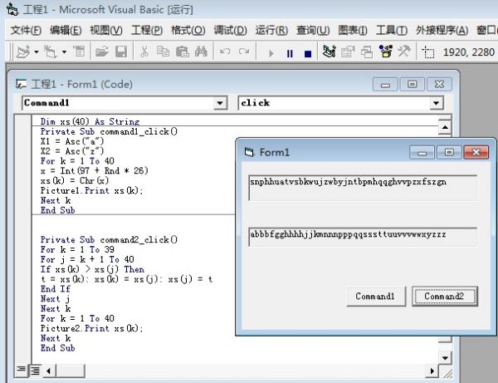498x383 pixels.
Task: Click the Start run button
Action: [271, 53]
